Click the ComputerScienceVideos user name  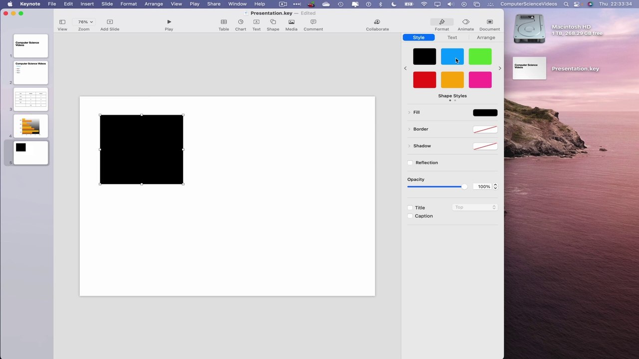pos(529,4)
